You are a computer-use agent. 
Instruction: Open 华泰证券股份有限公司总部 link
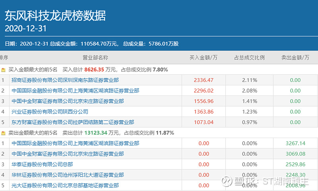click(42, 164)
